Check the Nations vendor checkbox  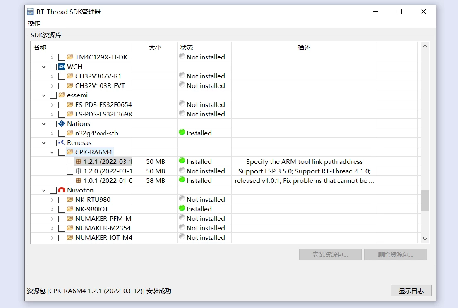click(53, 124)
